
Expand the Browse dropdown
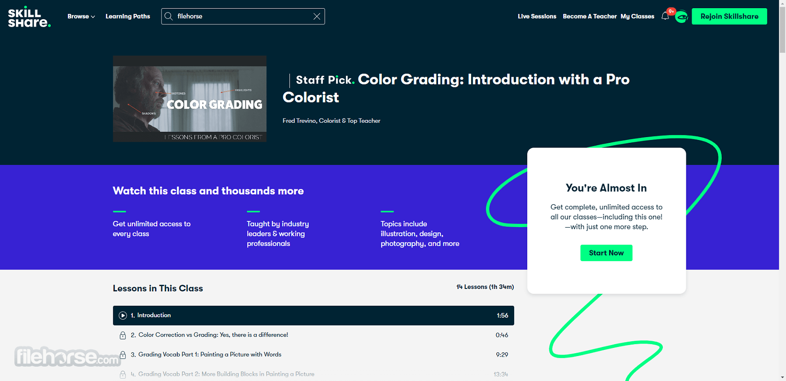81,16
